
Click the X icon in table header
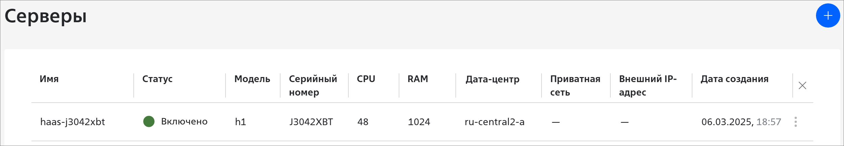point(802,85)
